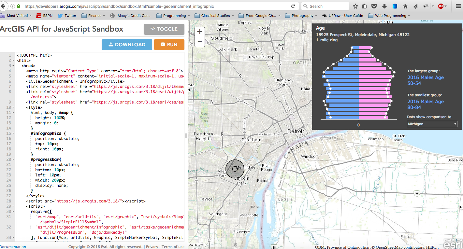Open the site info icon in address bar

click(12, 6)
